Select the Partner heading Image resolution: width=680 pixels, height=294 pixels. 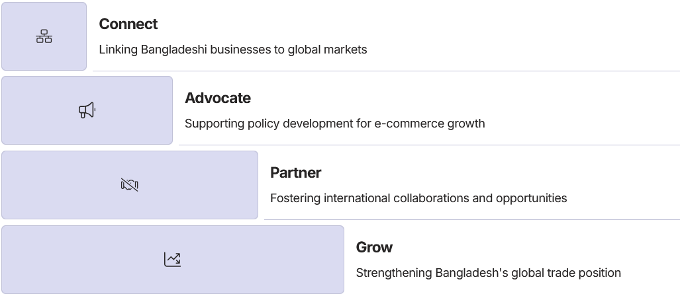[296, 172]
